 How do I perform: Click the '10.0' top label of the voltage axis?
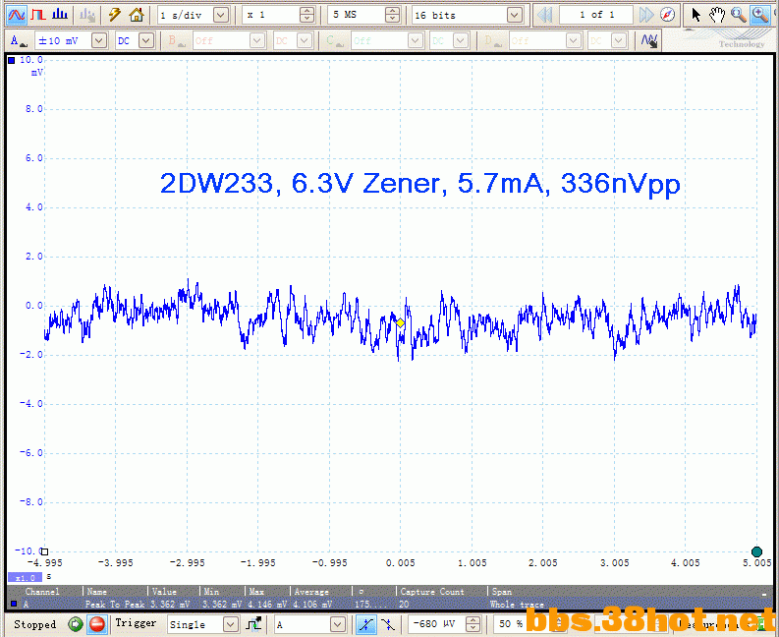[x=30, y=60]
